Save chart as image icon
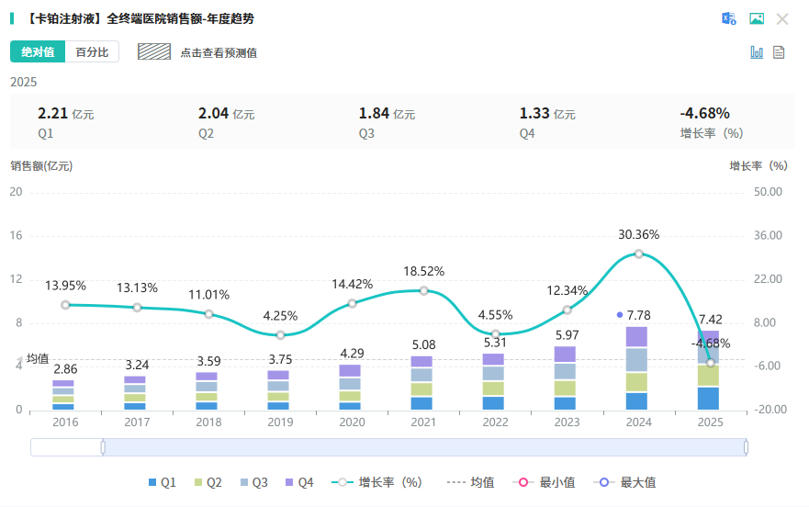This screenshot has height=507, width=809. (x=757, y=18)
